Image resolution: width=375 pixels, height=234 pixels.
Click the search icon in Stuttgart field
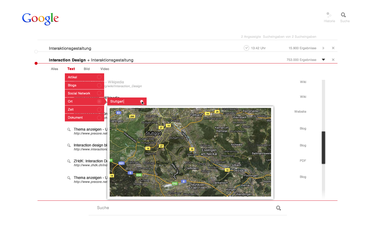[142, 101]
